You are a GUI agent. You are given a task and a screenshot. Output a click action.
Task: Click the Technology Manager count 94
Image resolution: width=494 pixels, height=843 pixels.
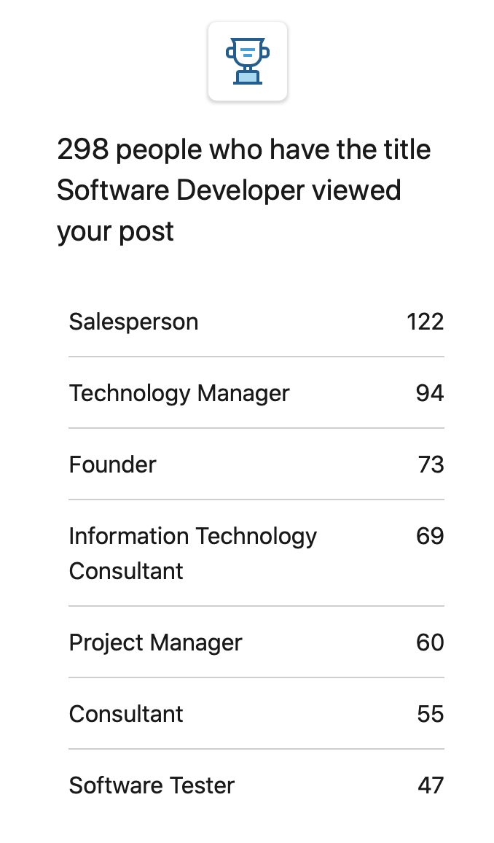tap(430, 393)
